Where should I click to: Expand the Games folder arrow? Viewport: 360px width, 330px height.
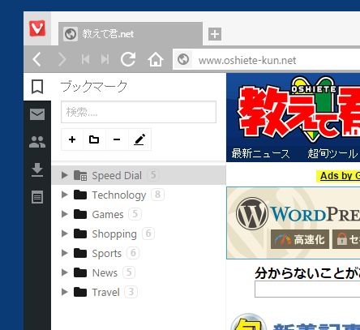[x=64, y=214]
